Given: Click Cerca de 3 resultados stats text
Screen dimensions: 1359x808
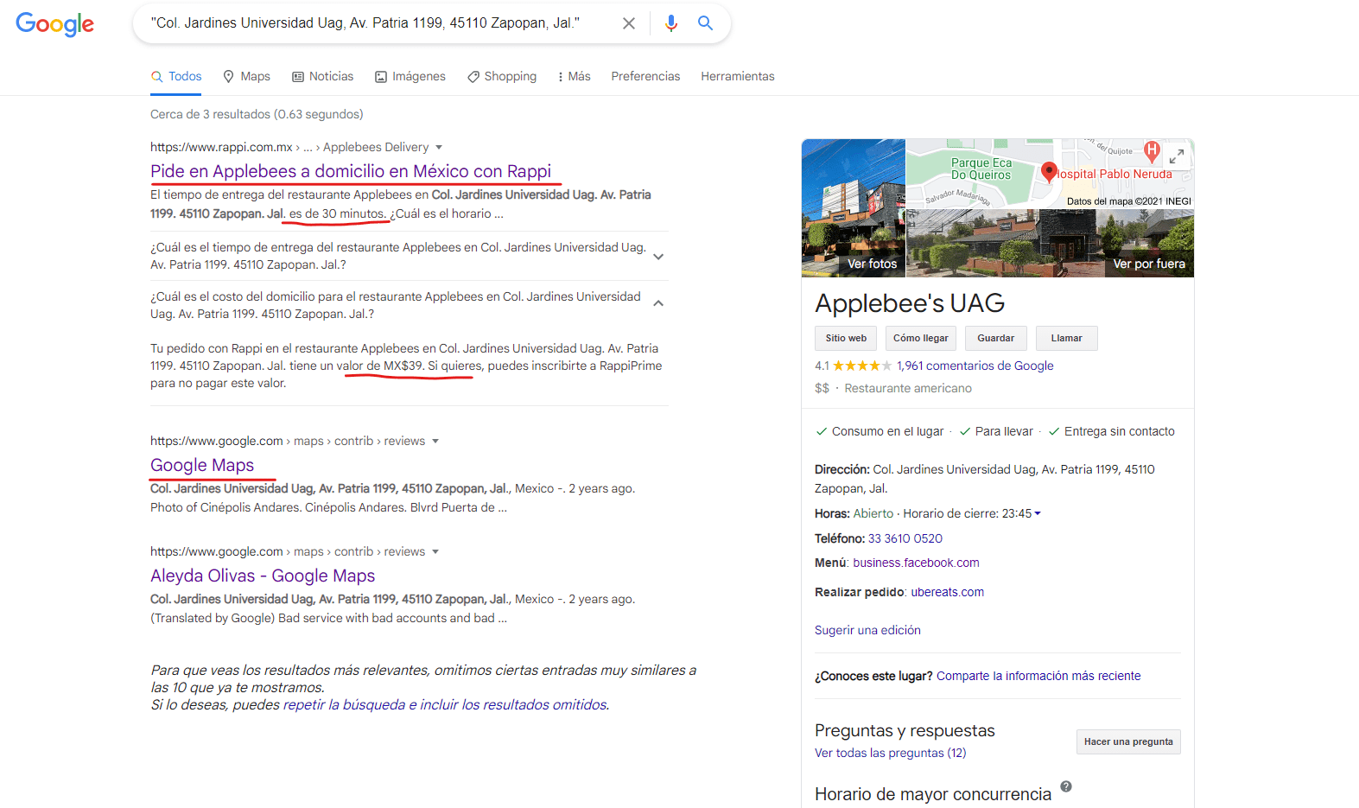Looking at the screenshot, I should (257, 114).
